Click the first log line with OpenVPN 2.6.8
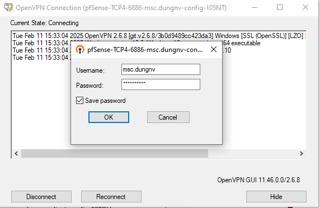This screenshot has width=320, height=208. (159, 36)
